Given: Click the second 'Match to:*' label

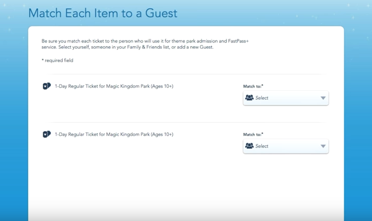Looking at the screenshot, I should 253,134.
